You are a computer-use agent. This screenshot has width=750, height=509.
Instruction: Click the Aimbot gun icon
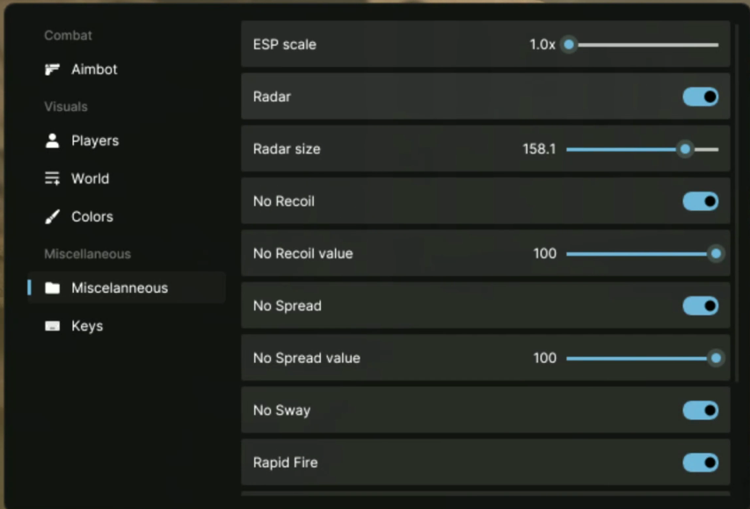[53, 69]
